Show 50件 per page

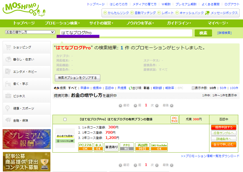[223, 88]
